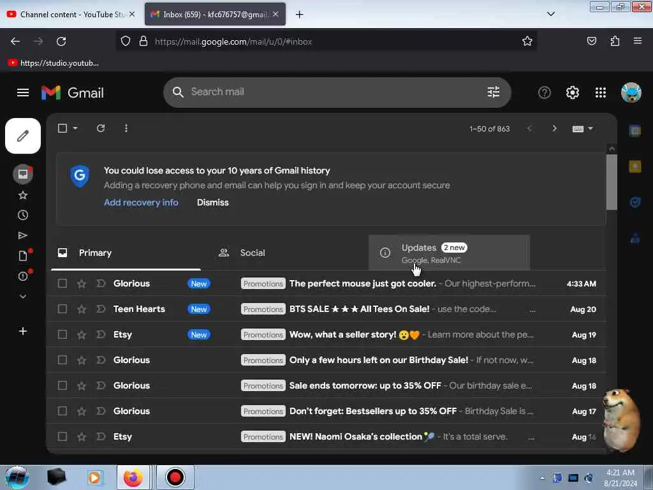
Task: Open Firefox application menu
Action: (x=638, y=41)
